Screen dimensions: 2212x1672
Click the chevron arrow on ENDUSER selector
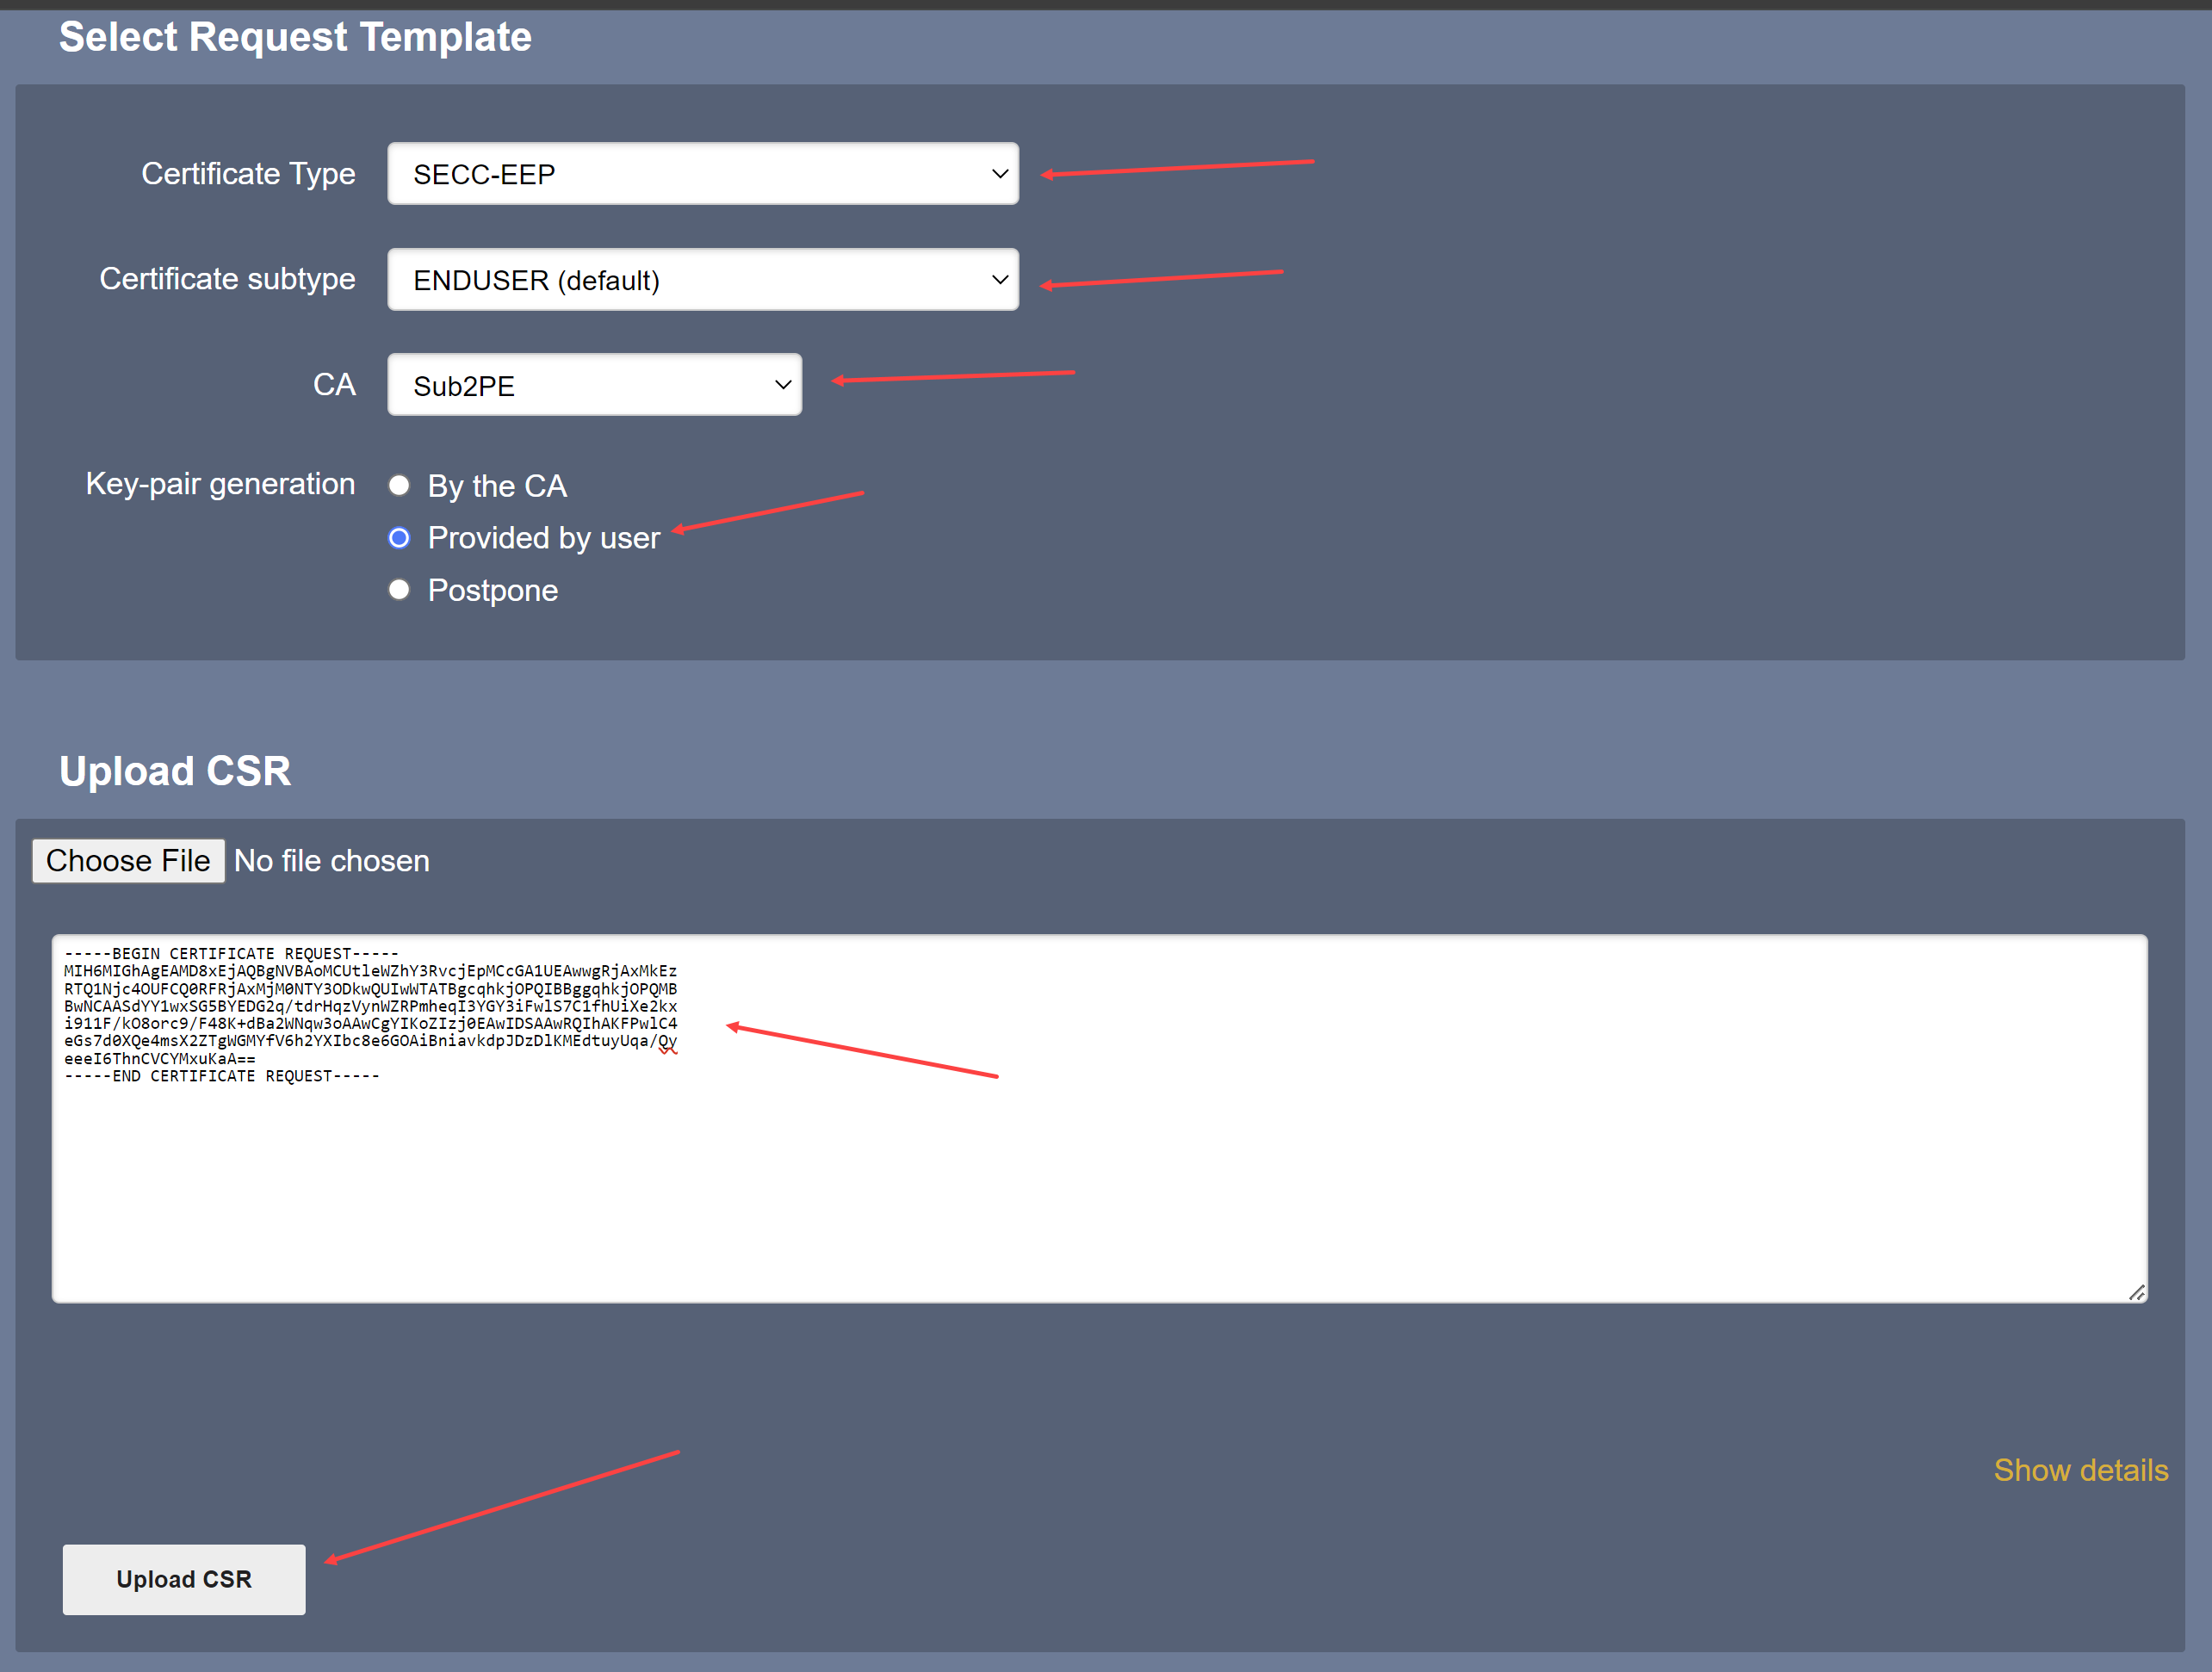click(999, 280)
